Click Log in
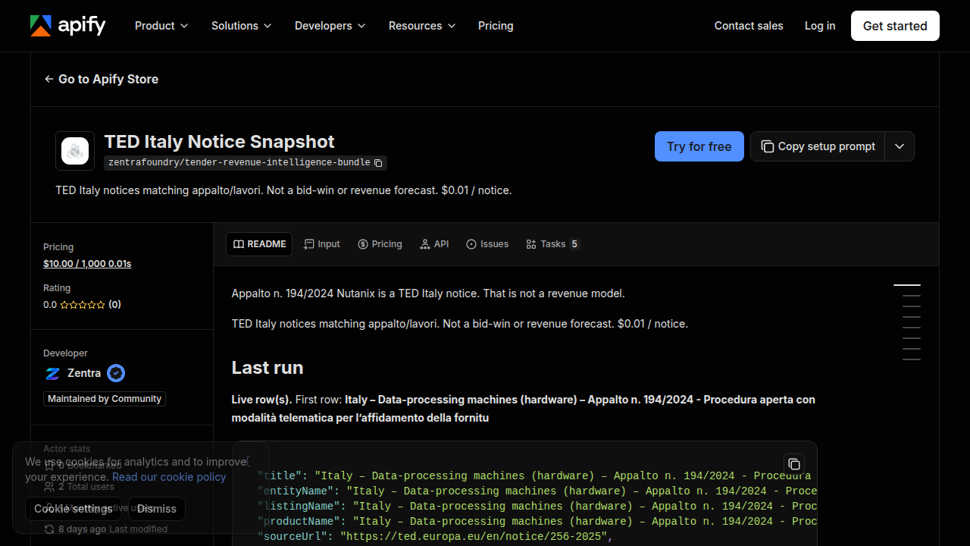The image size is (970, 546). click(820, 26)
